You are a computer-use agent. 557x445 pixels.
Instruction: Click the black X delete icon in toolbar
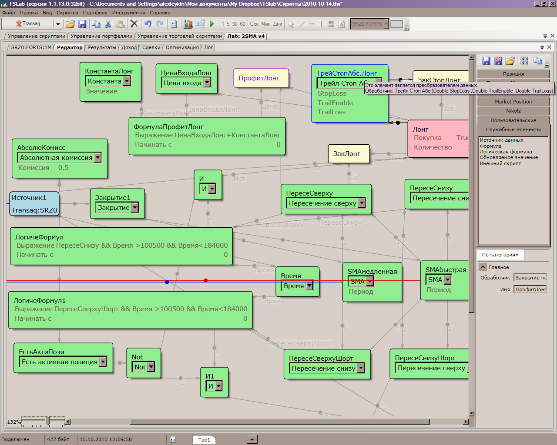pos(134,24)
